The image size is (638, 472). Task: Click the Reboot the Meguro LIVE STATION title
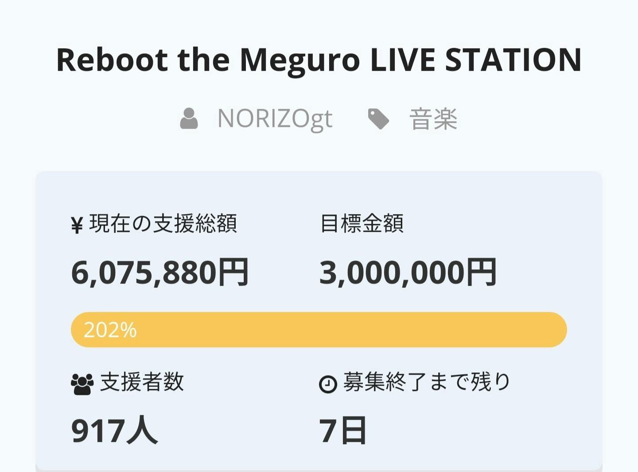pos(319,59)
